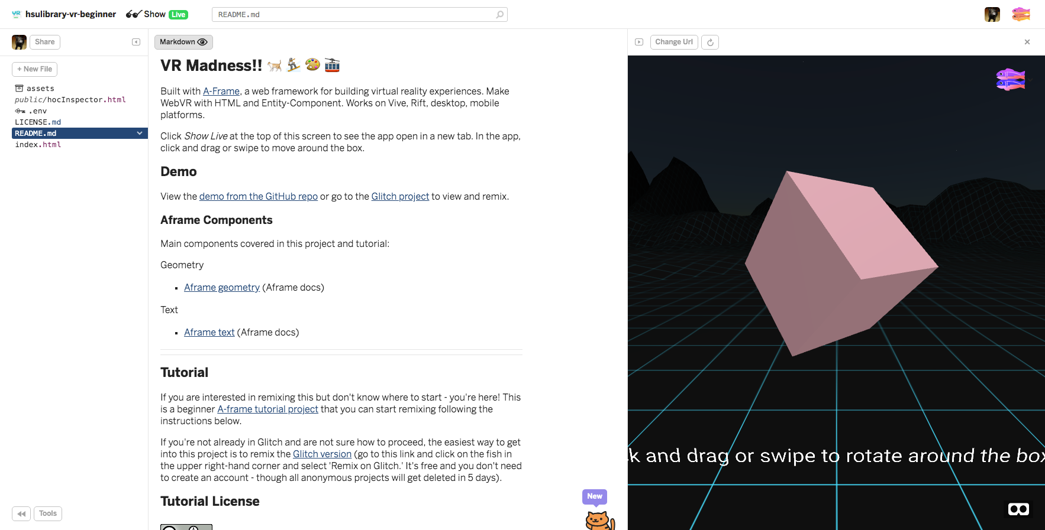Click the Demo heading text

179,171
